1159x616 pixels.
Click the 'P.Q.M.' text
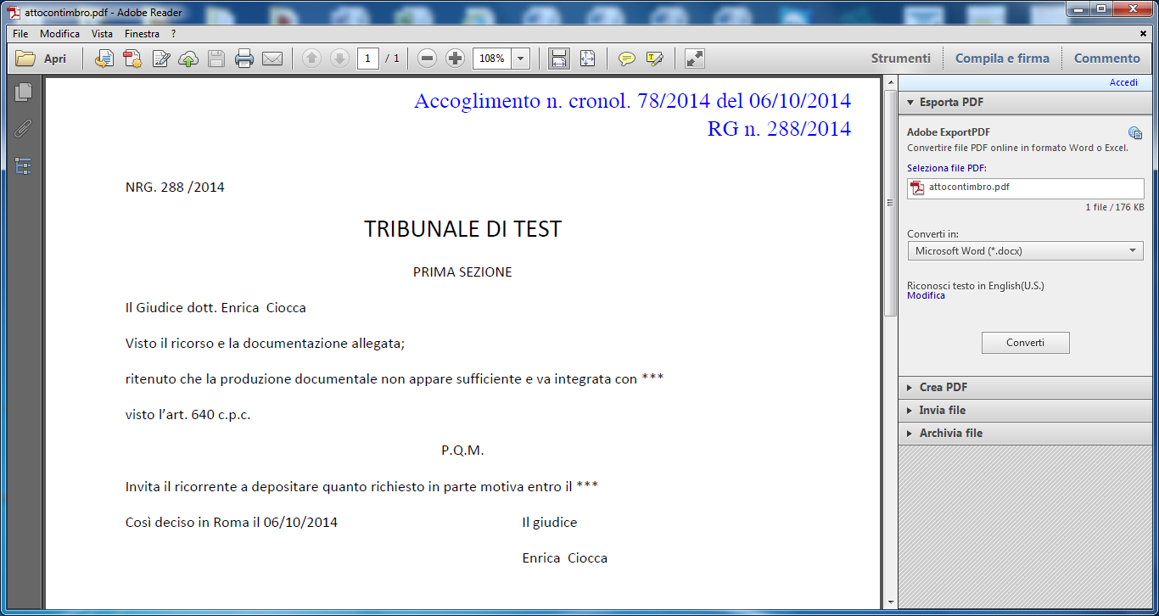pyautogui.click(x=462, y=451)
